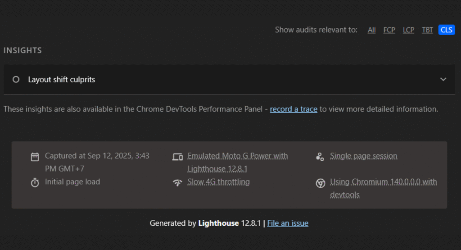Click the Chrome icon beside Using Chromium
This screenshot has width=461, height=250.
tap(320, 183)
